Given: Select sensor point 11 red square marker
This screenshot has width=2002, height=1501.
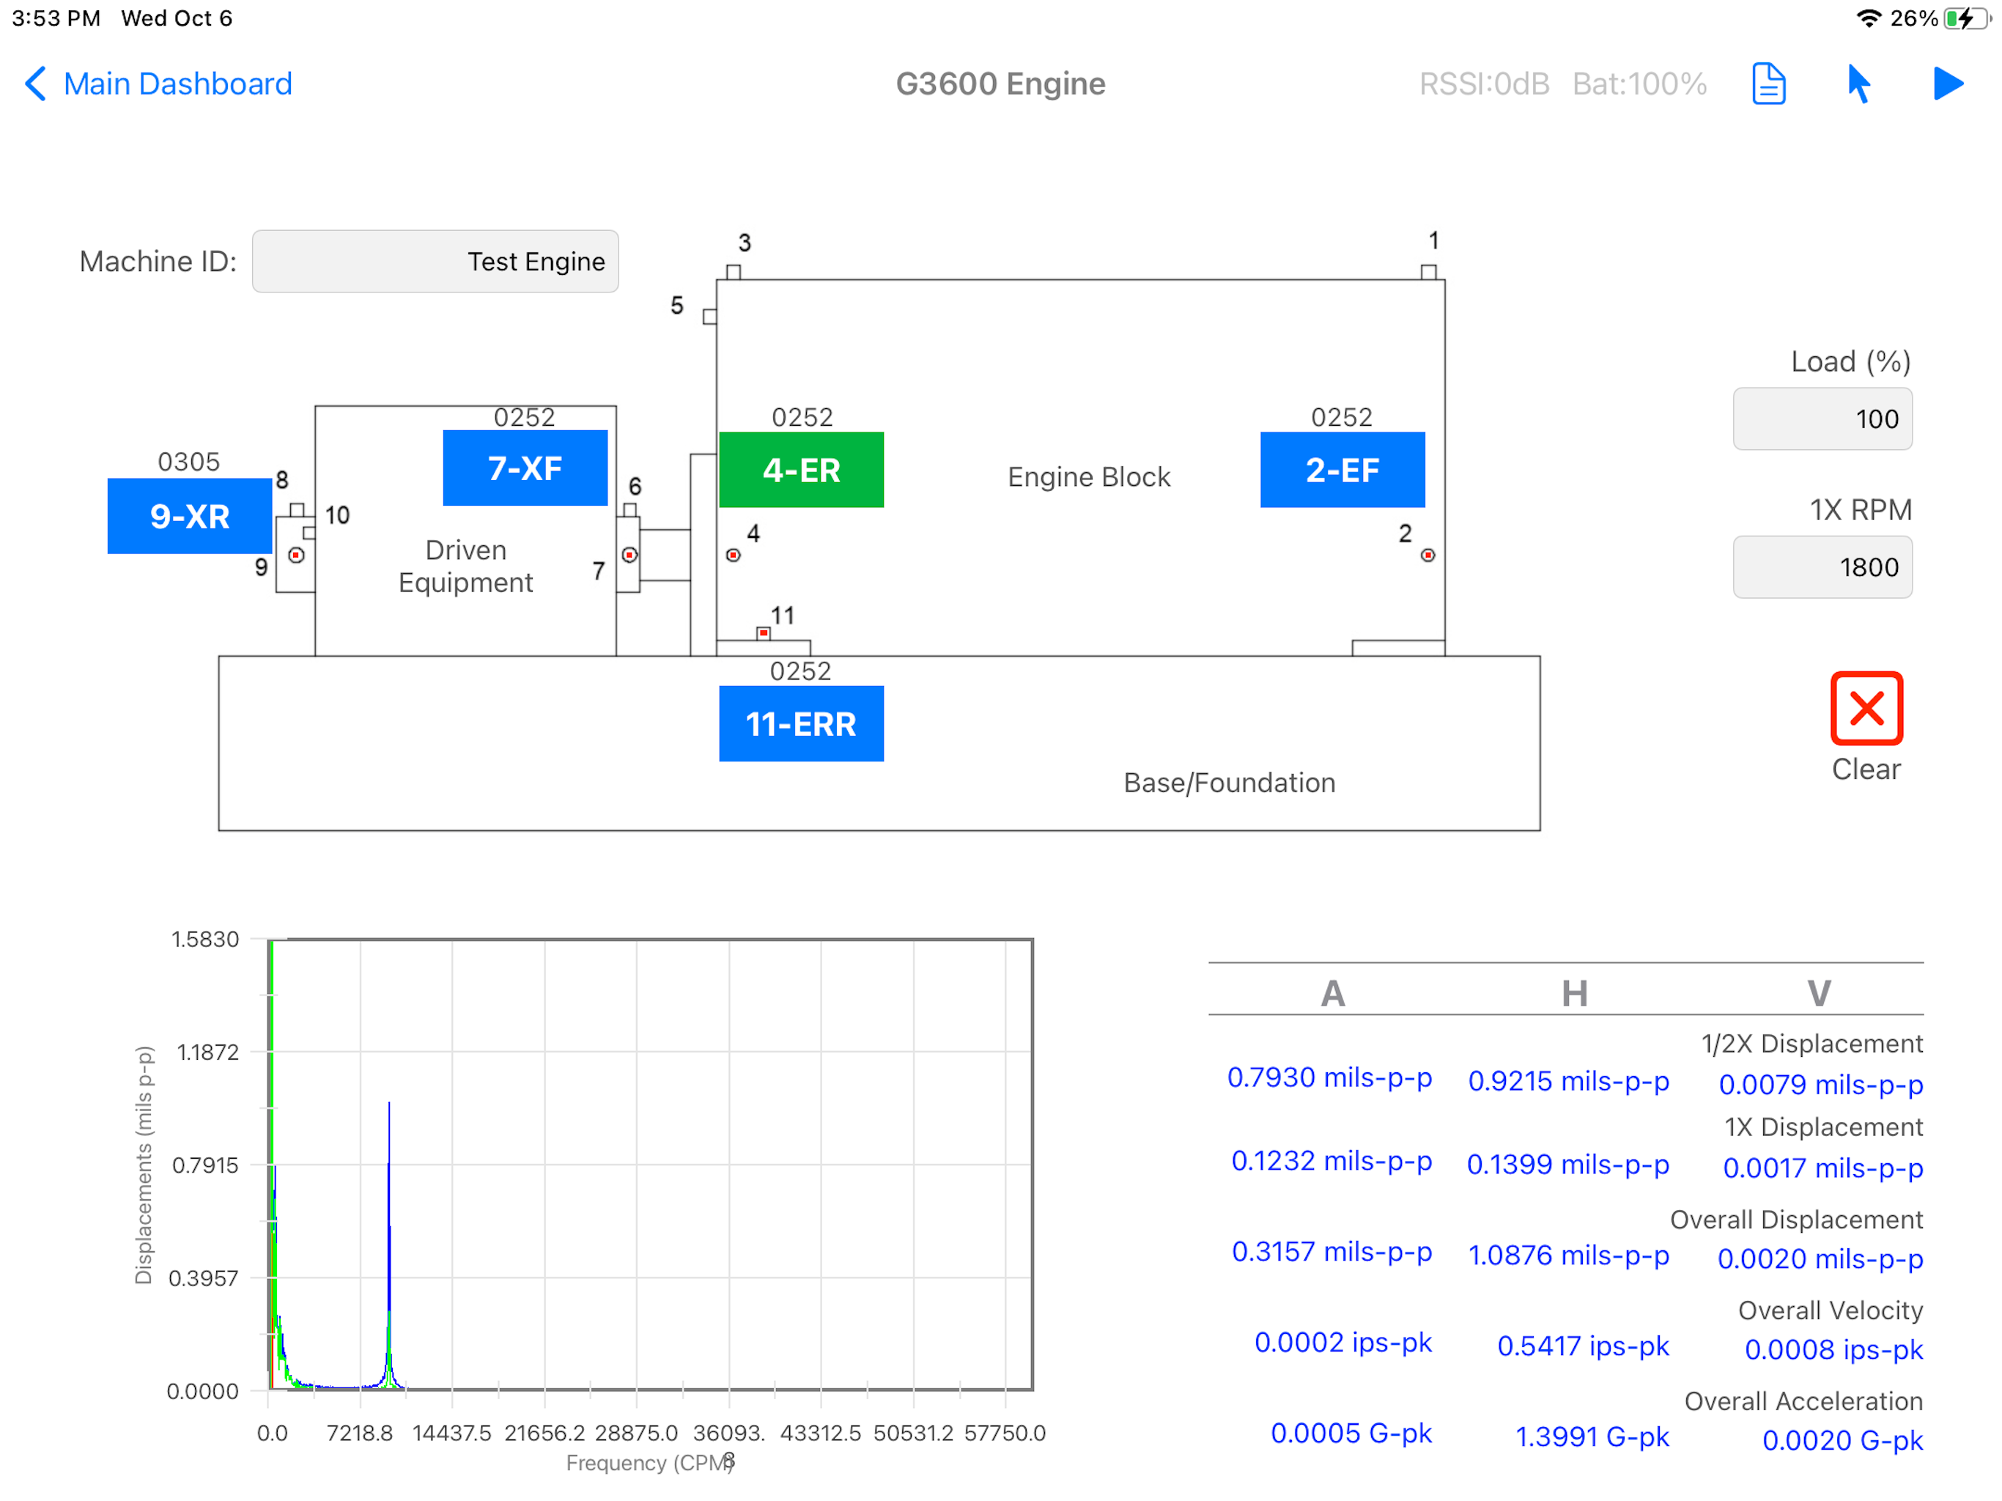Looking at the screenshot, I should (x=764, y=633).
